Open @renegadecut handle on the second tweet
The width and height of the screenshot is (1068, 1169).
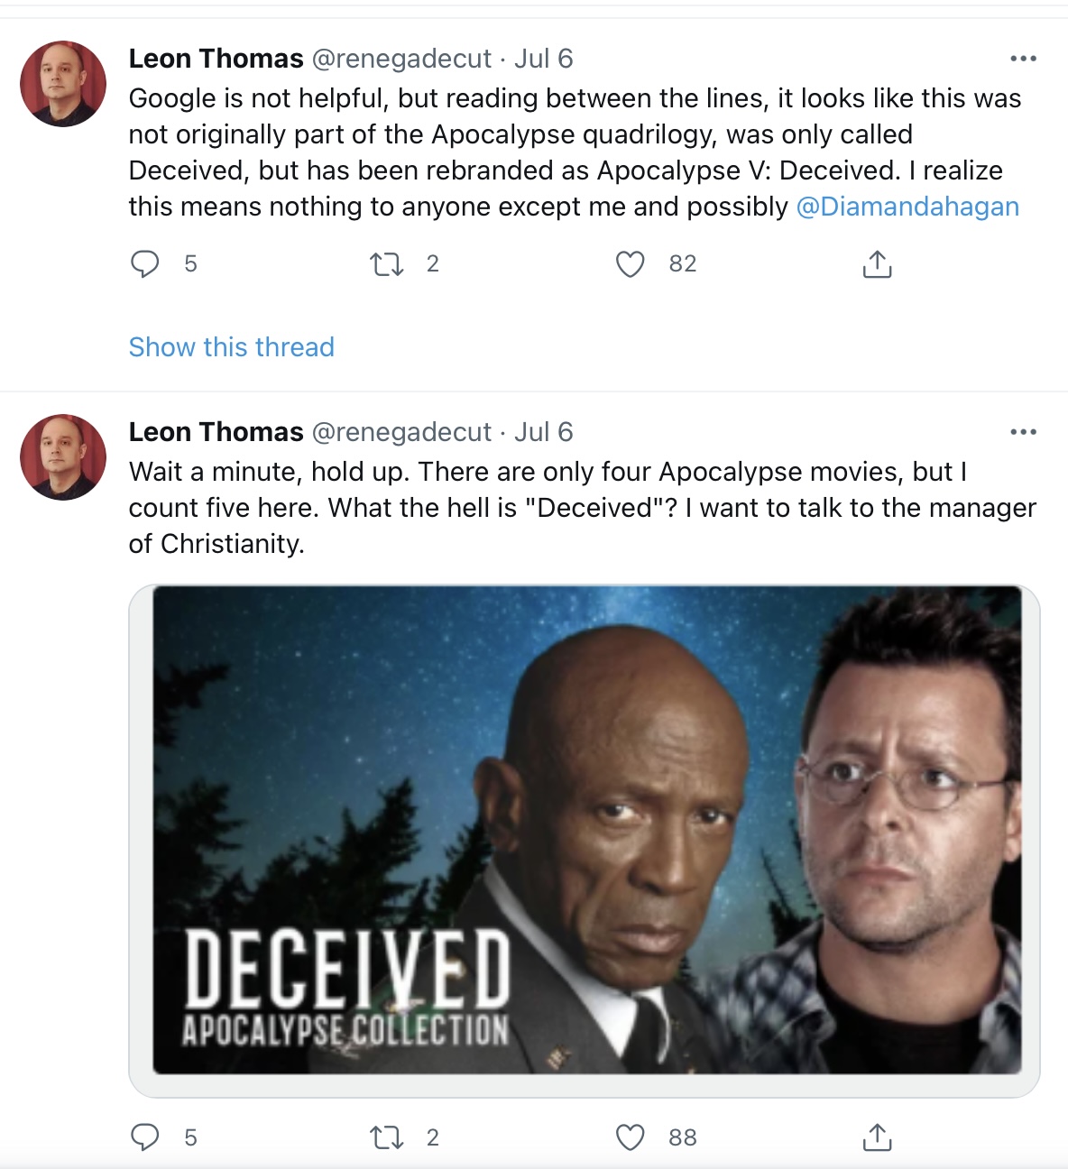[x=401, y=432]
